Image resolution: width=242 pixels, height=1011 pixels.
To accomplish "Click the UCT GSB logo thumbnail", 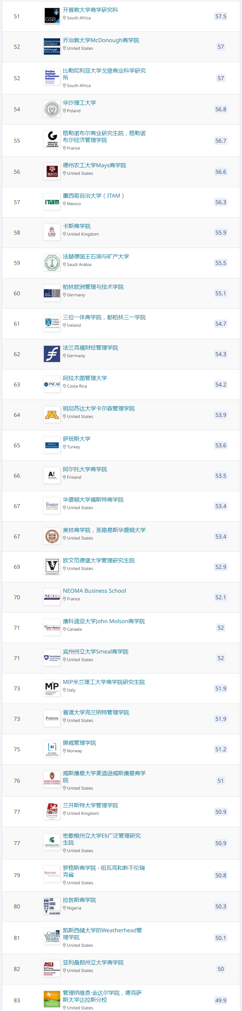I will coord(52,16).
